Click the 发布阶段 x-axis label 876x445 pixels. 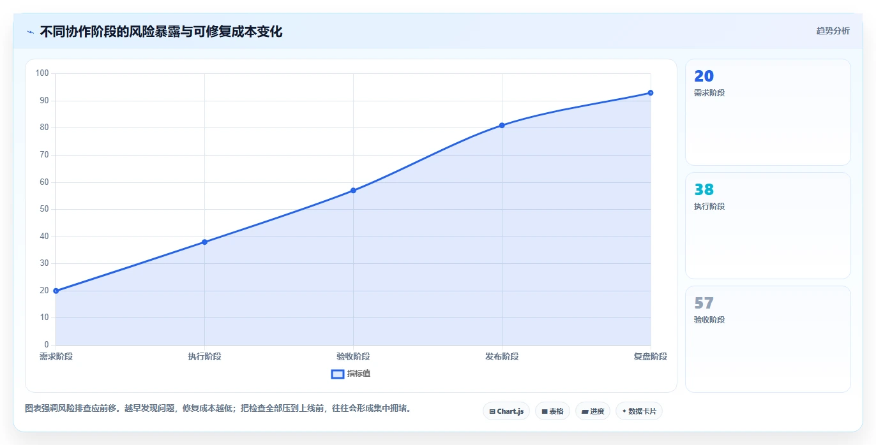pos(502,356)
